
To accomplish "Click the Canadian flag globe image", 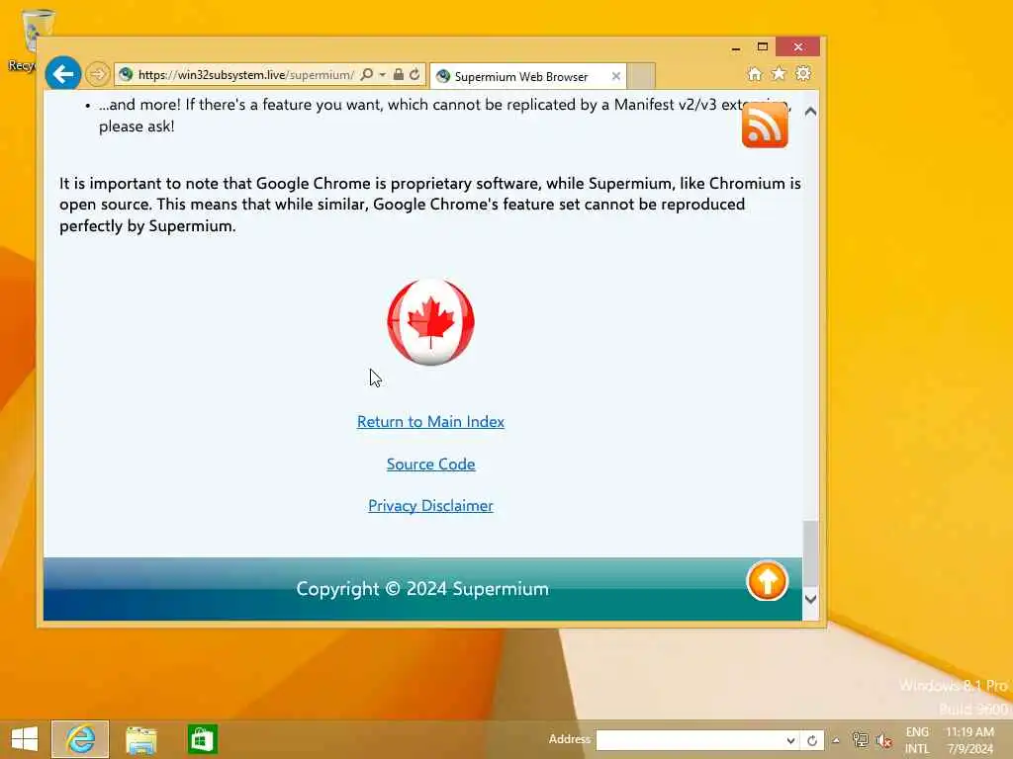I will click(431, 322).
